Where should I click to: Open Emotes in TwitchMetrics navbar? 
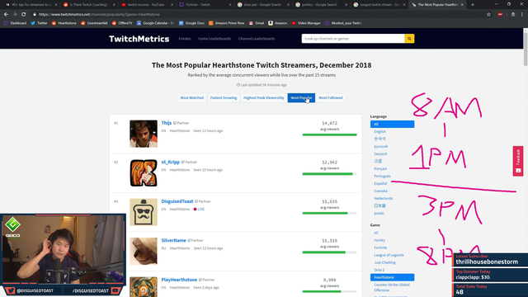(x=185, y=39)
